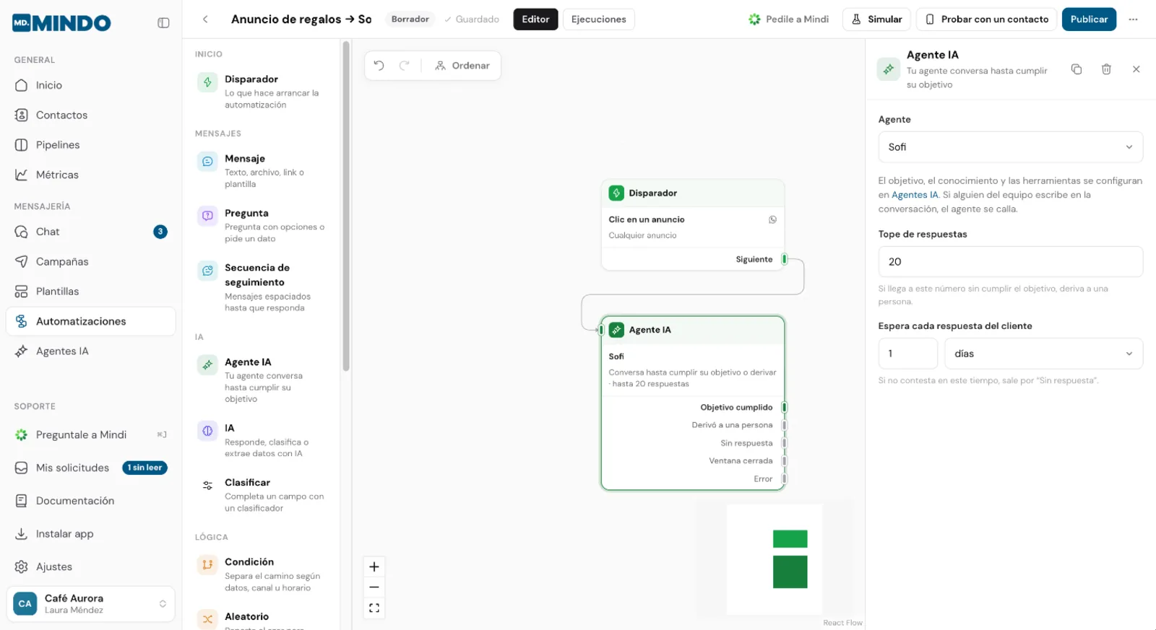Viewport: 1156px width, 630px height.
Task: Open Chat with 3 unread
Action: (91, 232)
